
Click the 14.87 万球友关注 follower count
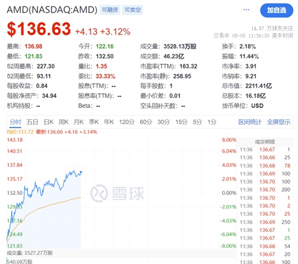pyautogui.click(x=272, y=29)
